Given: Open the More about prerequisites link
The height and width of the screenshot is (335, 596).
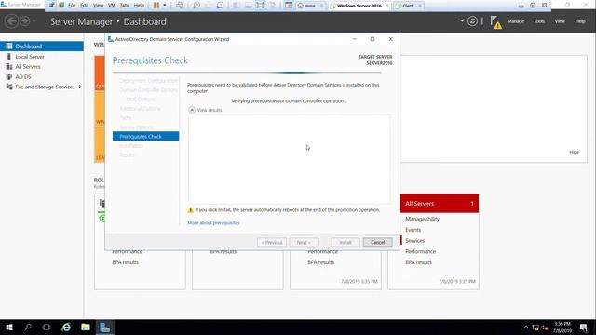Looking at the screenshot, I should coord(213,223).
